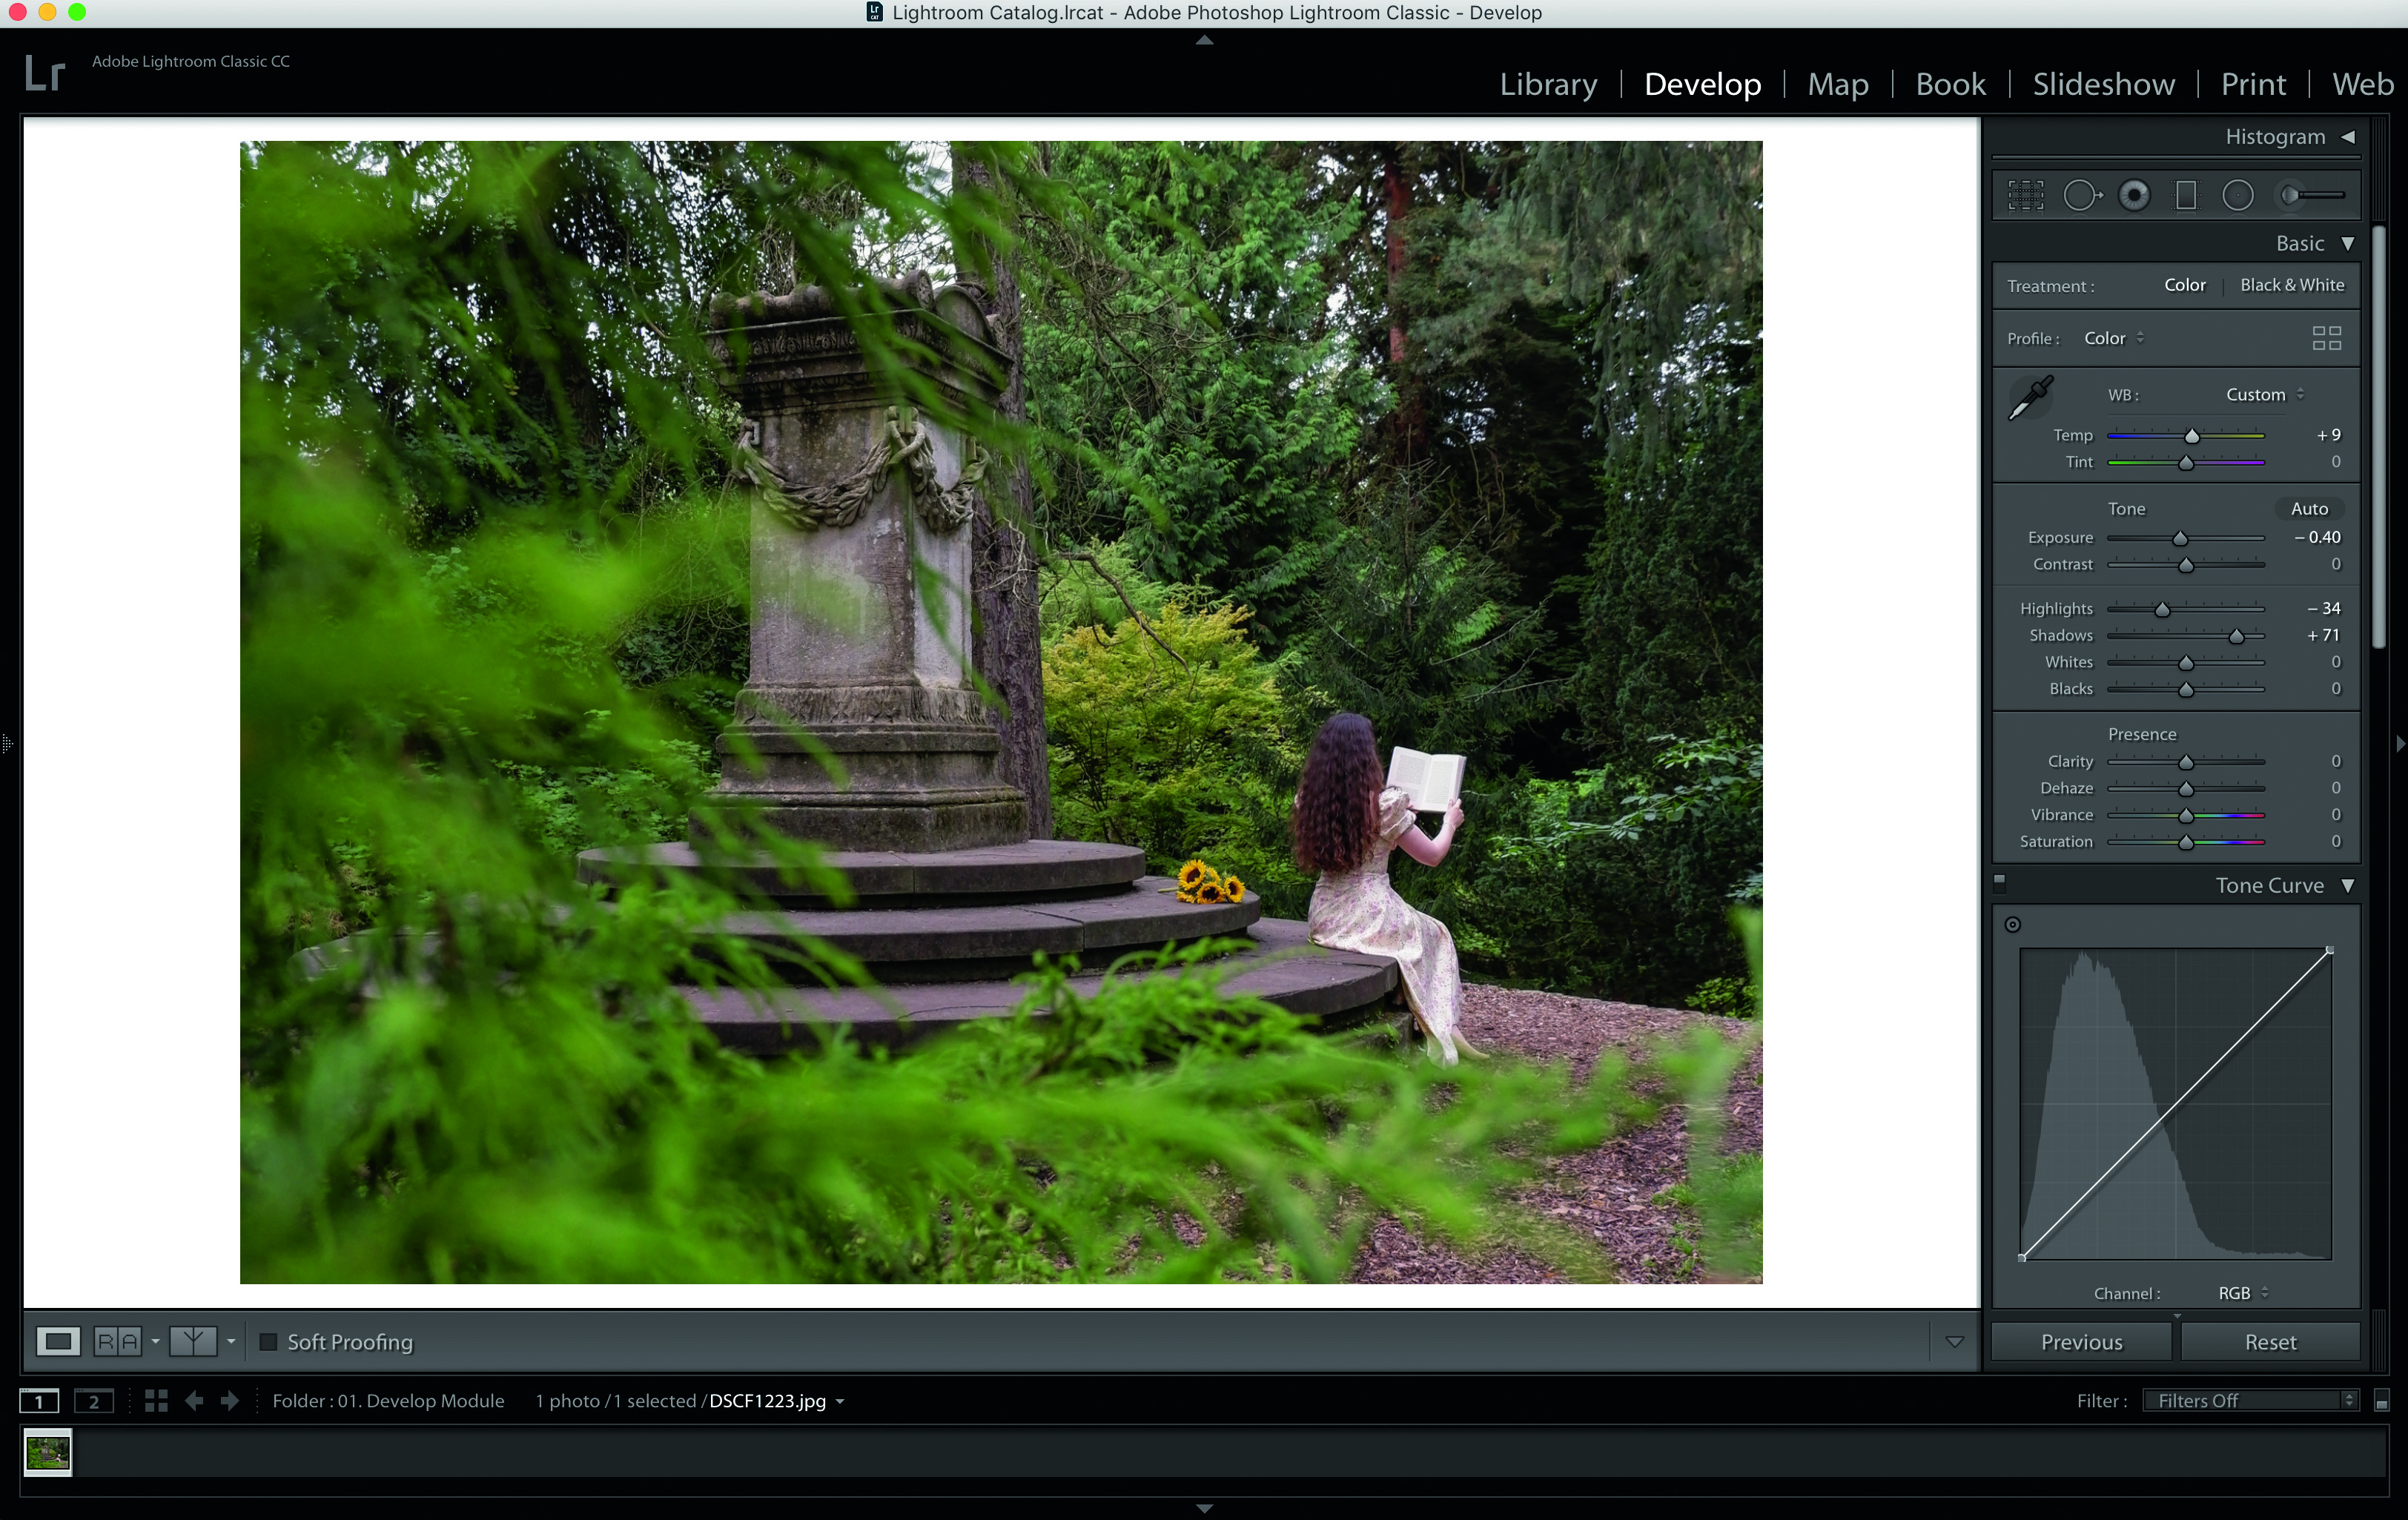Image resolution: width=2408 pixels, height=1520 pixels.
Task: Switch to the Slideshow module
Action: pyautogui.click(x=2103, y=84)
